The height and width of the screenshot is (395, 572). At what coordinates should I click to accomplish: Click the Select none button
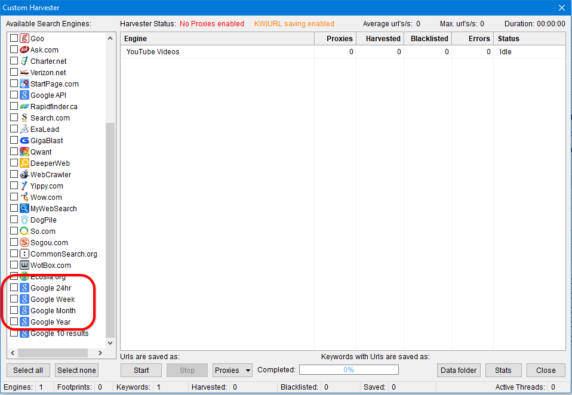(x=76, y=370)
